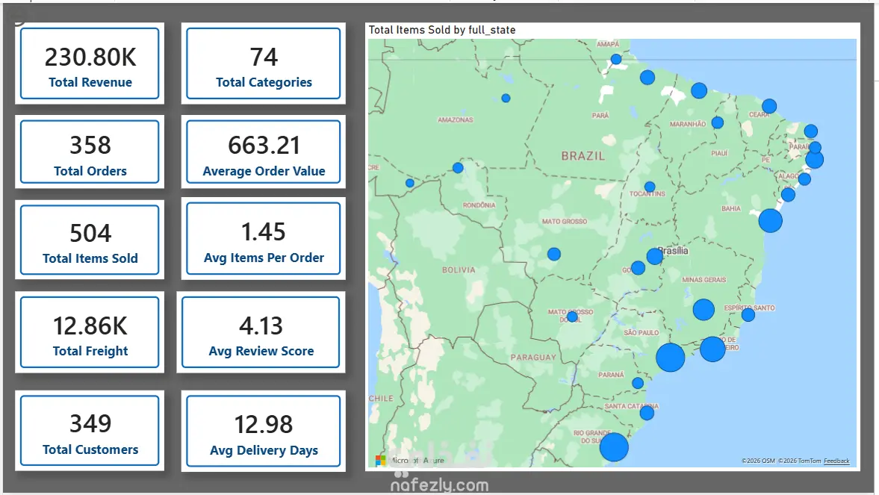Viewport: 879px width, 495px height.
Task: Click the Minas Gerais bubble
Action: pos(703,309)
